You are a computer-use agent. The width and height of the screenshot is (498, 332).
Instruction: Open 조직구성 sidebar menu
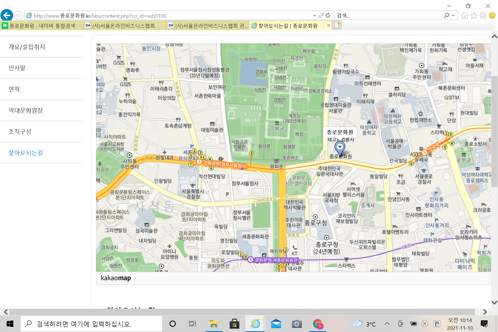click(x=41, y=132)
